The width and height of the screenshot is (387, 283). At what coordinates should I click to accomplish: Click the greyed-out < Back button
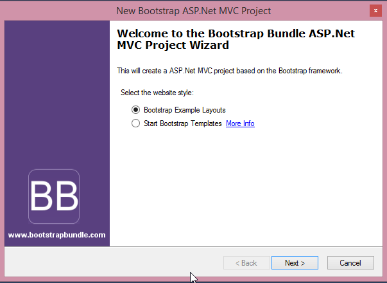pos(246,262)
